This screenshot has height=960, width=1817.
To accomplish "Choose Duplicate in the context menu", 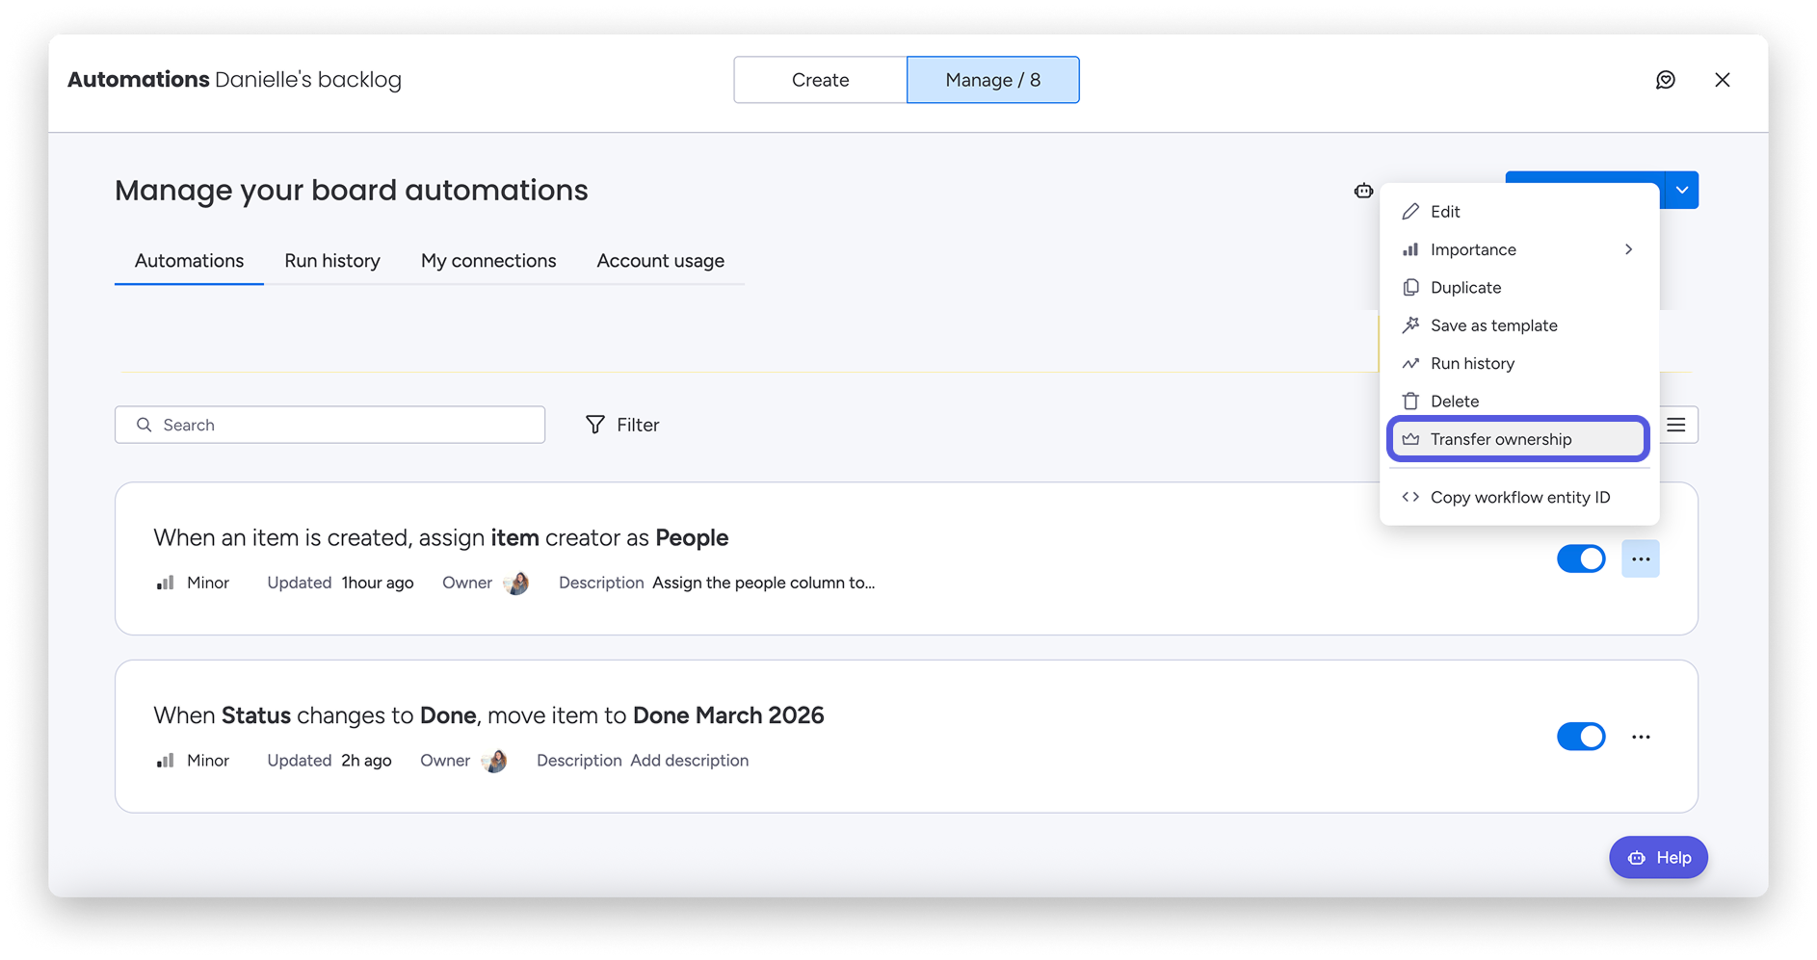I will tap(1464, 287).
